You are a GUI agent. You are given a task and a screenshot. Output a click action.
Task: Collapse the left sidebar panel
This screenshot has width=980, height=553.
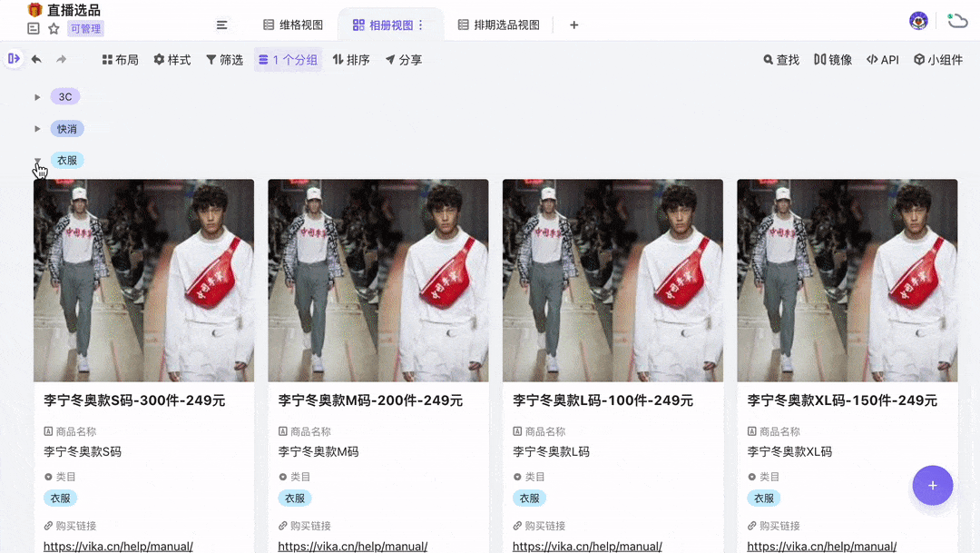tap(14, 57)
